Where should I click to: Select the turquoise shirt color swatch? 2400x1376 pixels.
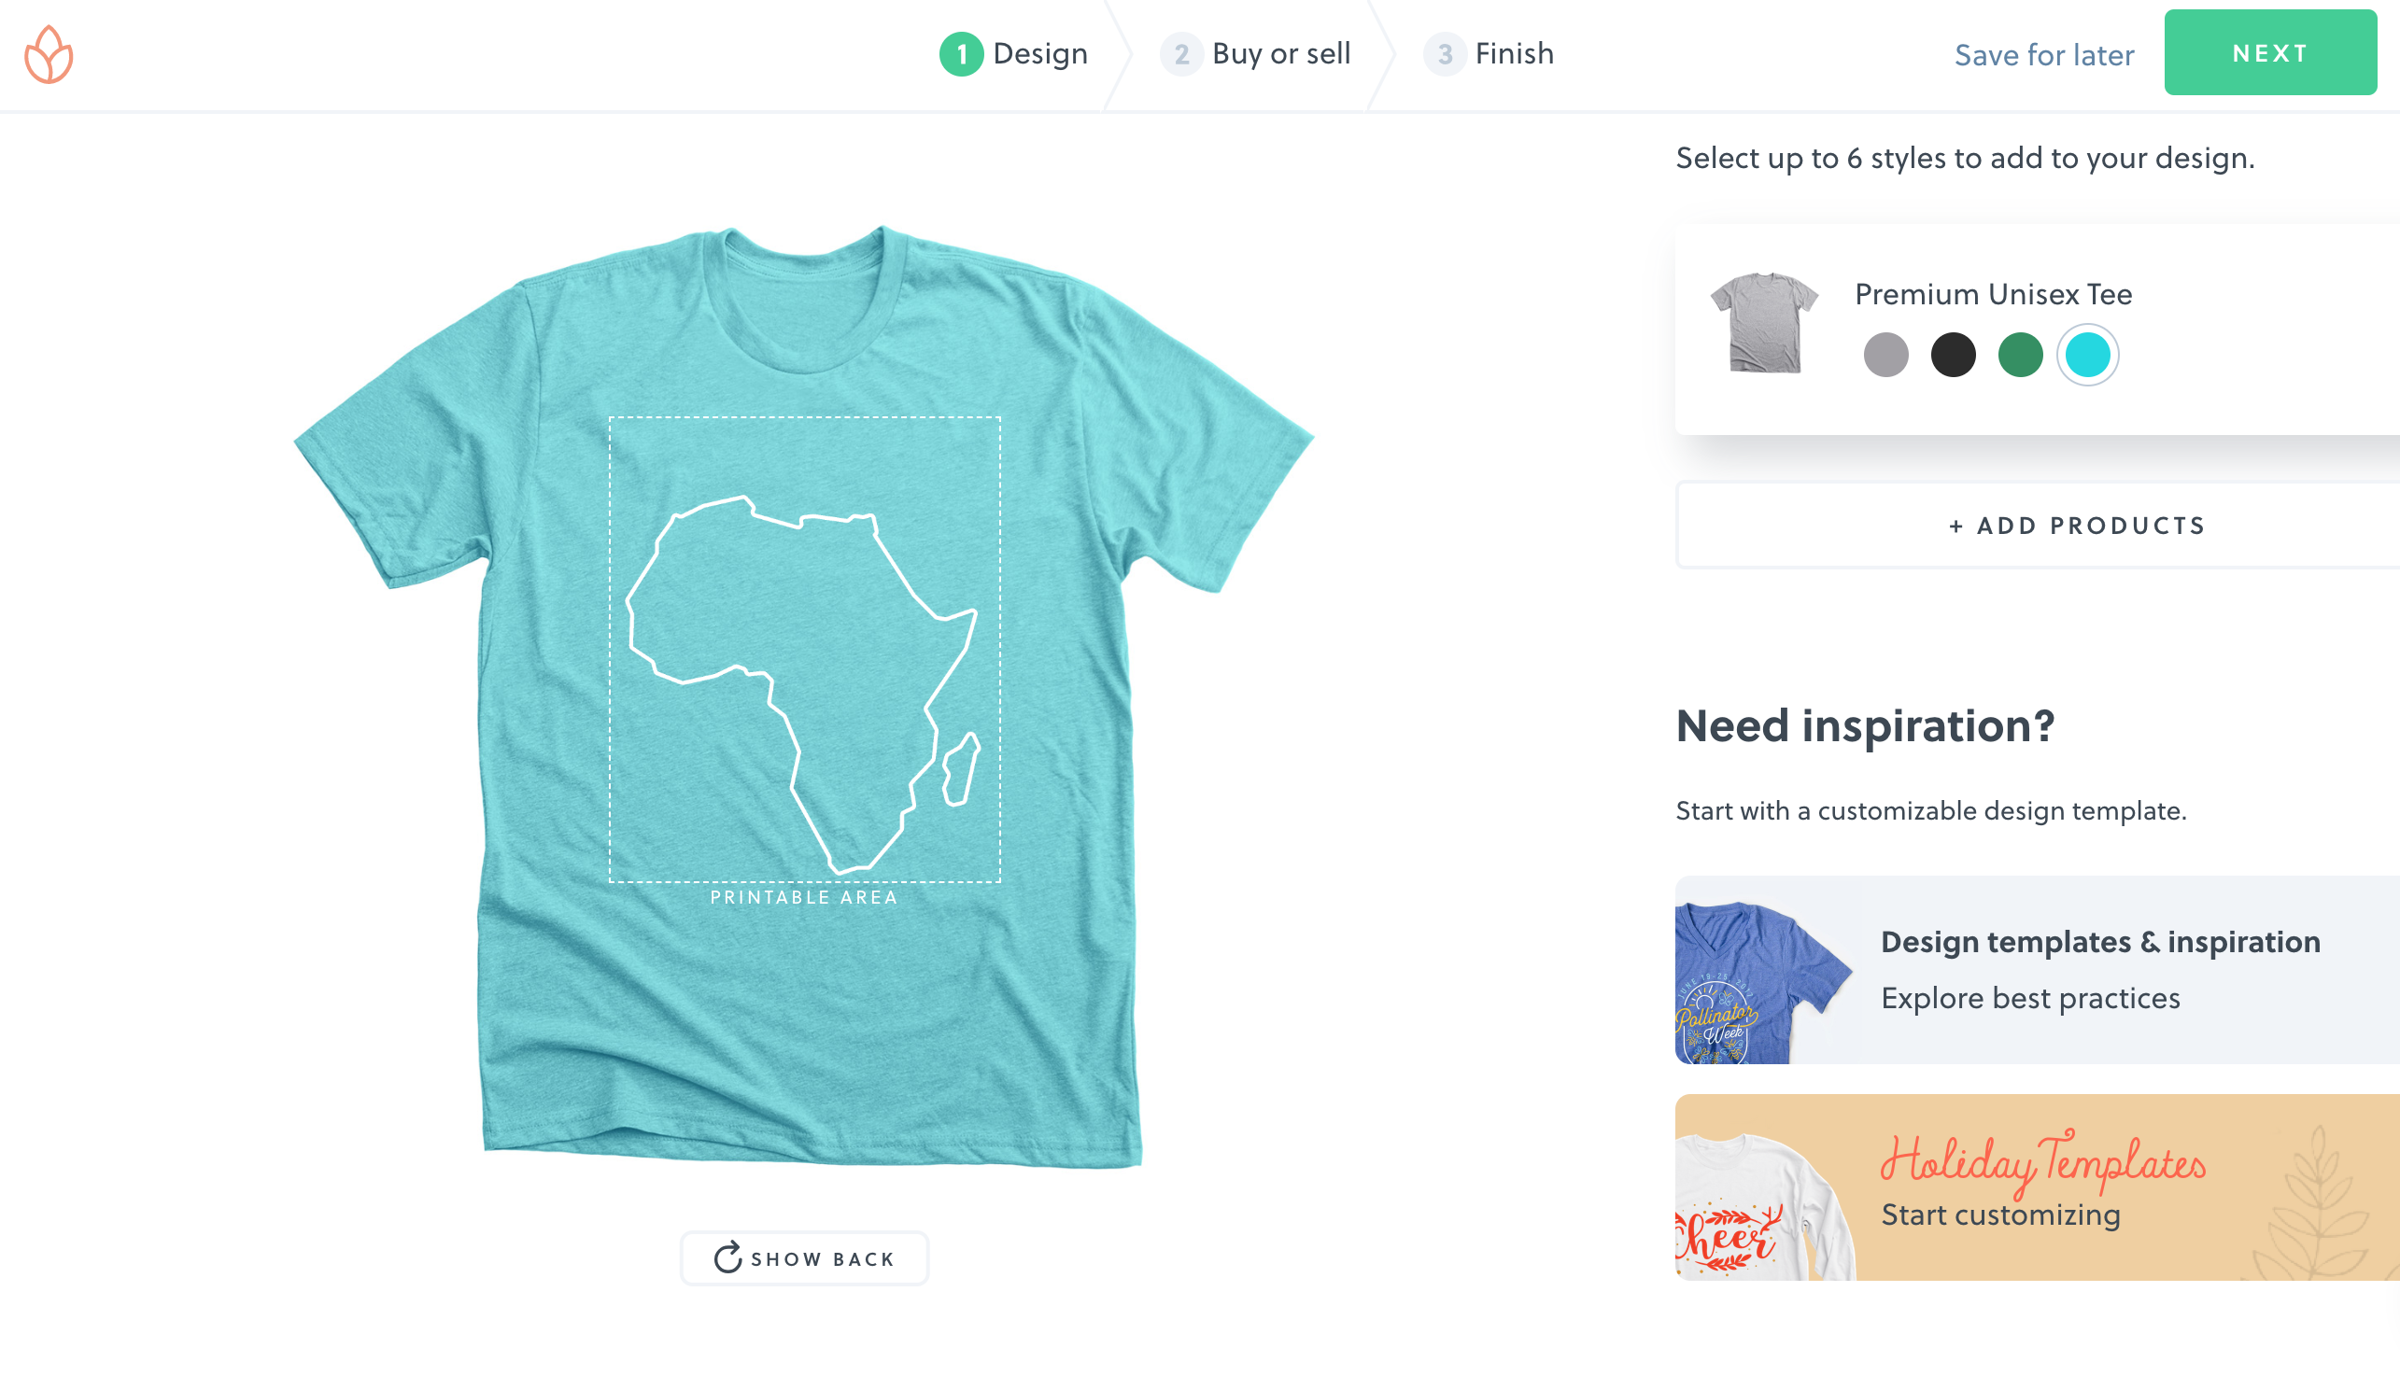click(x=2087, y=356)
